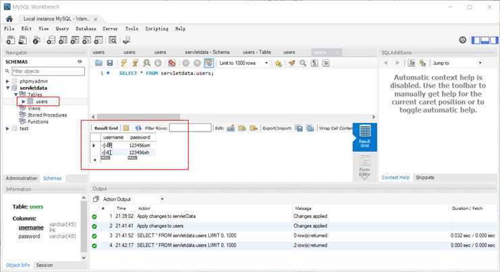Image resolution: width=500 pixels, height=272 pixels.
Task: Run EXPLAIN on the current statement
Action: [x=146, y=63]
